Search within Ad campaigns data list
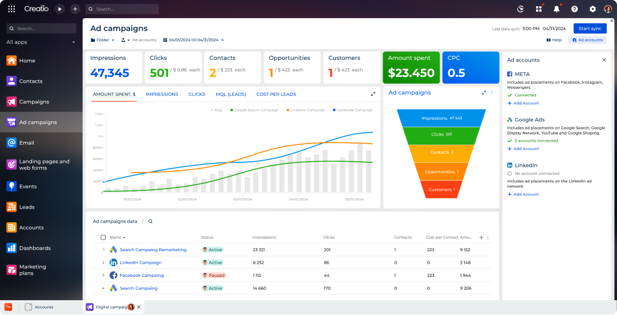 [151, 222]
